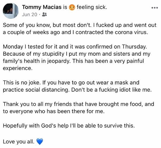Click the line beginning "family's health in jeopardy"
161x148 pixels.
73,61
